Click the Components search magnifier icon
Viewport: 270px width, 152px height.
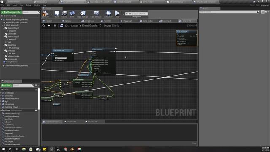(x=38, y=12)
